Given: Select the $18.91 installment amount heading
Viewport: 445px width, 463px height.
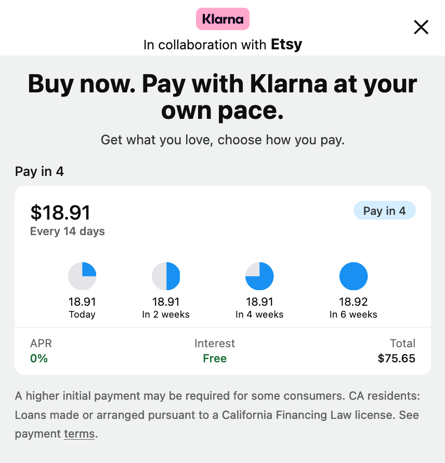Looking at the screenshot, I should point(60,212).
